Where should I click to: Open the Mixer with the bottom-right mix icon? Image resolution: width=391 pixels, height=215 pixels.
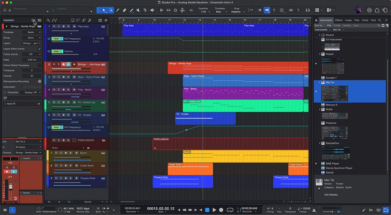pyautogui.click(x=379, y=210)
